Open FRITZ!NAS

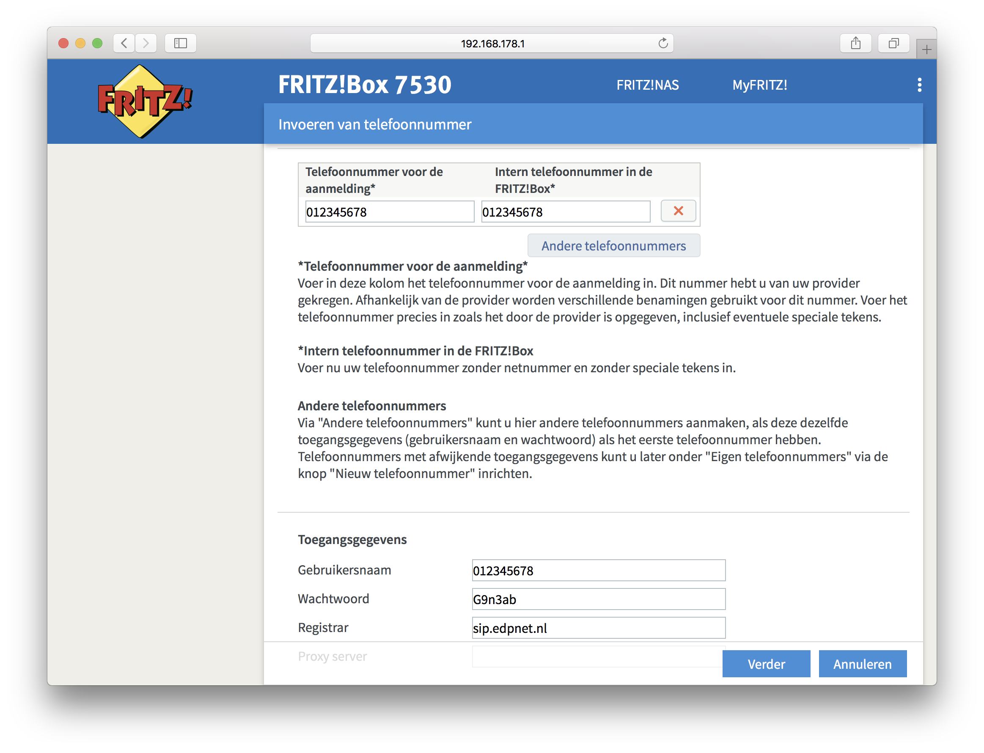tap(647, 85)
